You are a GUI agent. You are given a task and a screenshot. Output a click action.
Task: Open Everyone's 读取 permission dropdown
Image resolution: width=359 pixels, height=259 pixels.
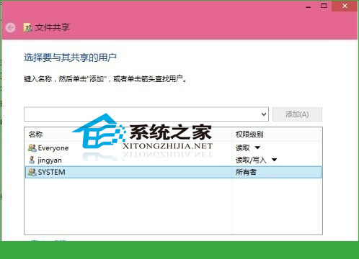click(257, 147)
